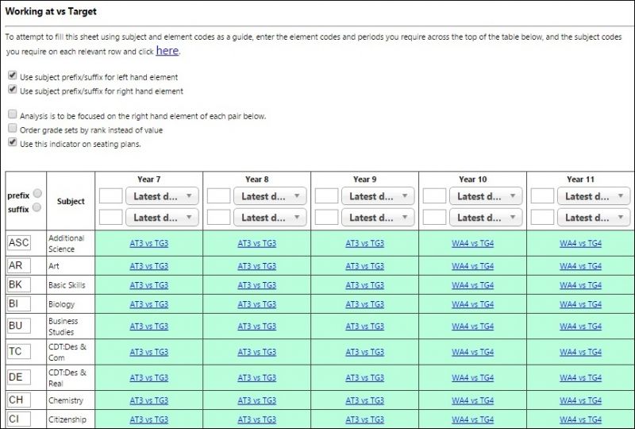The image size is (635, 429).
Task: Click the BK subject code field
Action: tap(19, 284)
